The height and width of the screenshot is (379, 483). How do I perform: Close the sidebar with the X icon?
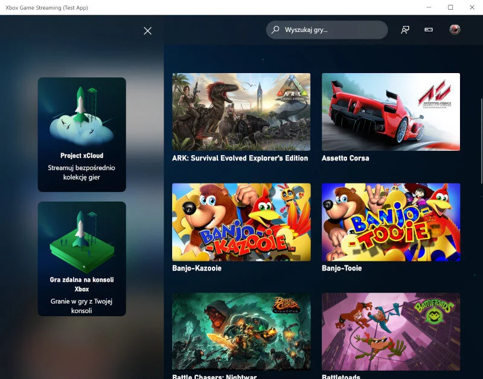point(147,30)
